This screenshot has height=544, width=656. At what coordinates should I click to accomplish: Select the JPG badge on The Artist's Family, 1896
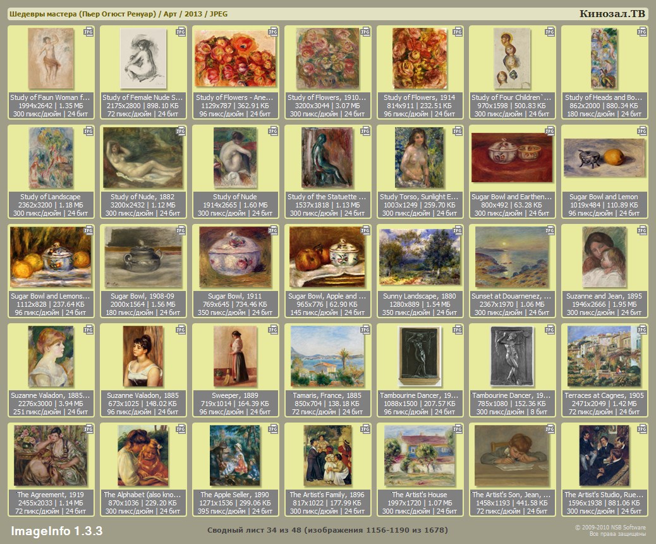pos(365,430)
